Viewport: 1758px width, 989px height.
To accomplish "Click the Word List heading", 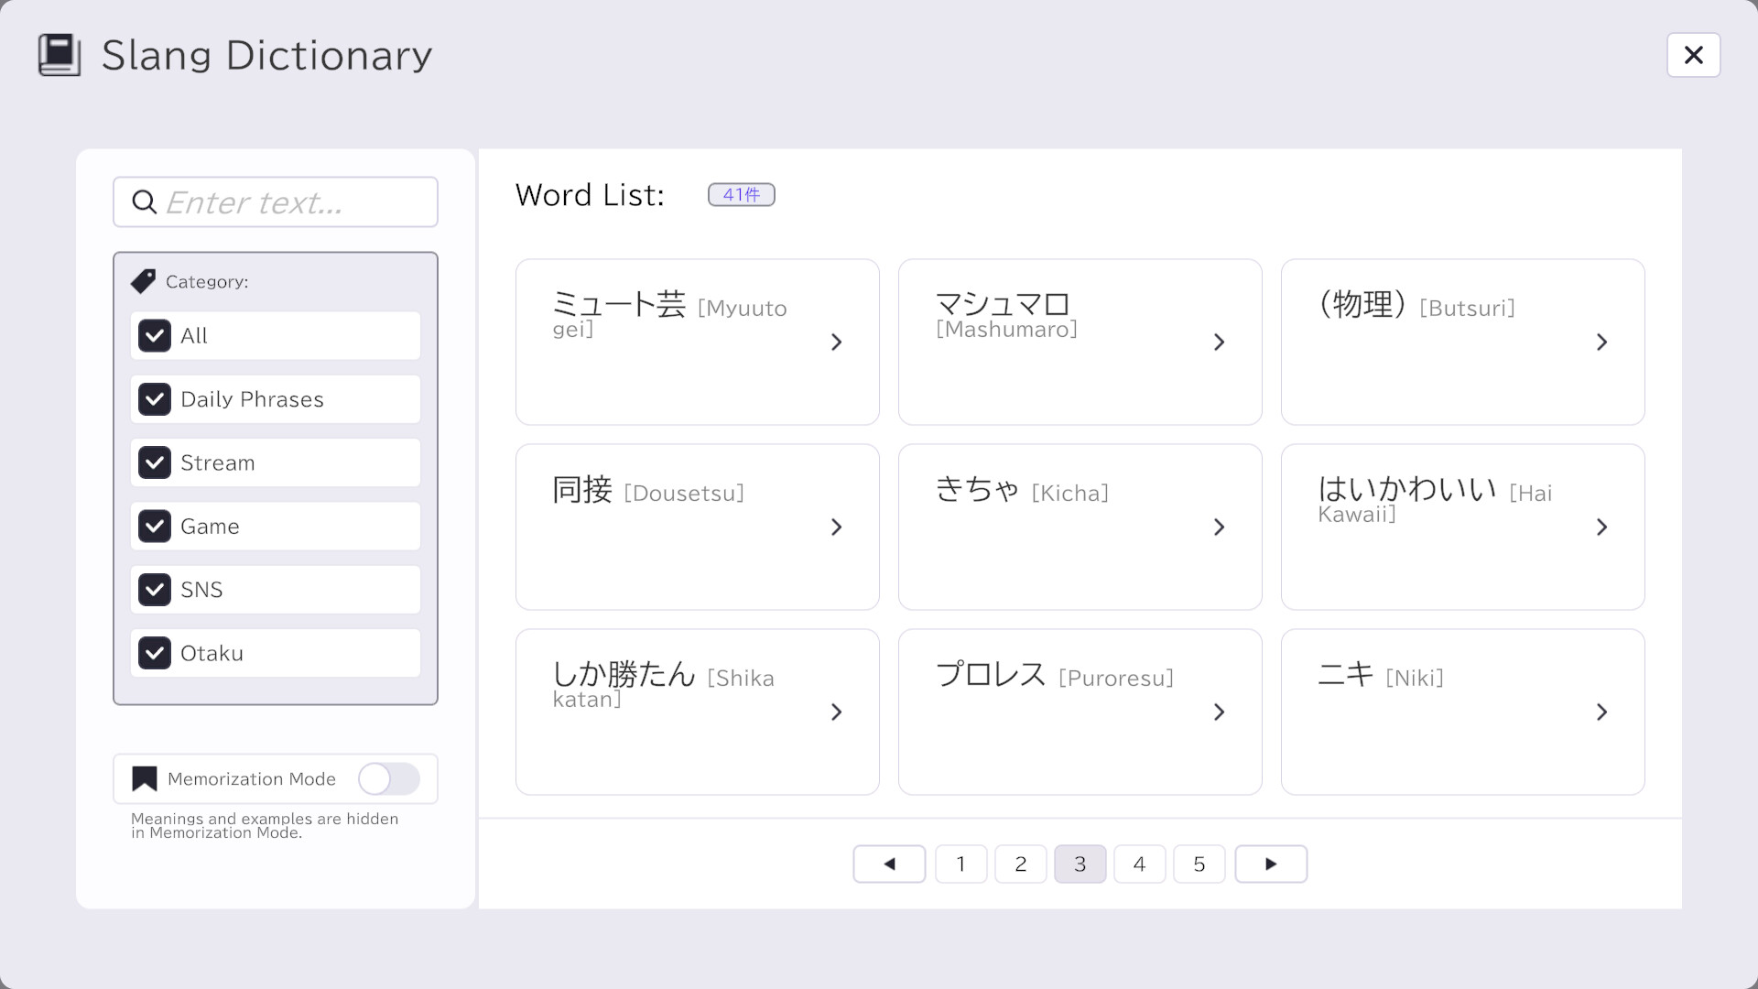I will coord(590,195).
